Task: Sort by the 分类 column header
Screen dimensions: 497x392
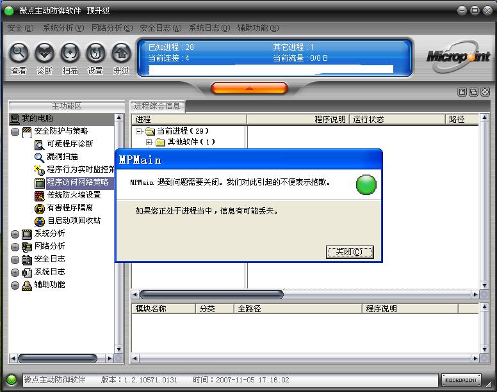Action: (x=215, y=308)
